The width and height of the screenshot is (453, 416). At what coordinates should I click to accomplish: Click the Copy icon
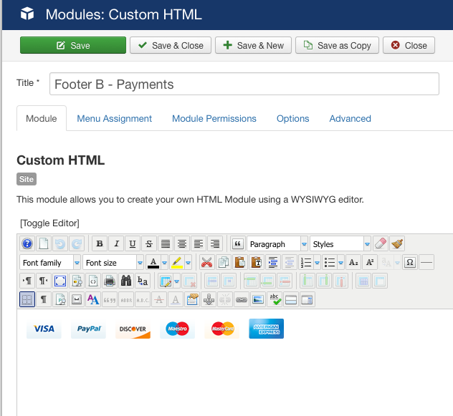click(224, 263)
